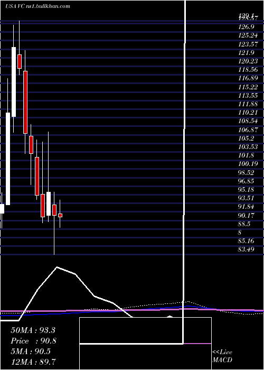Select the 95.18 price axis label
The image size is (264, 370).
click(x=247, y=189)
